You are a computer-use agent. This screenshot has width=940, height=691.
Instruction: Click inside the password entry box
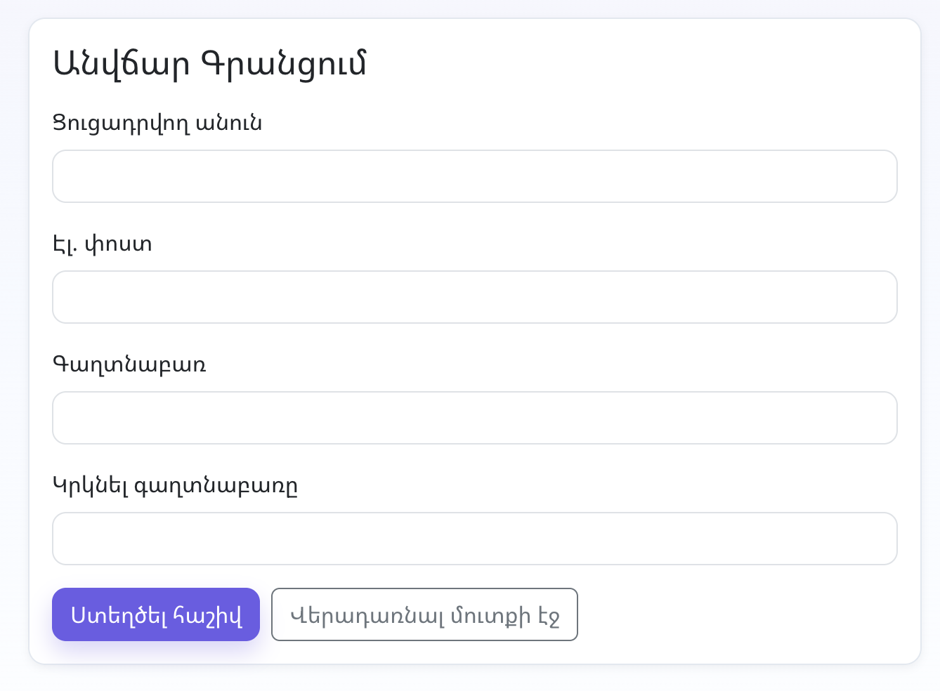pos(475,418)
